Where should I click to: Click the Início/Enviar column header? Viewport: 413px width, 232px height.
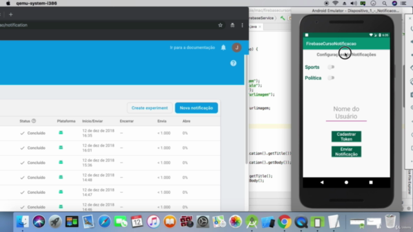pyautogui.click(x=92, y=121)
